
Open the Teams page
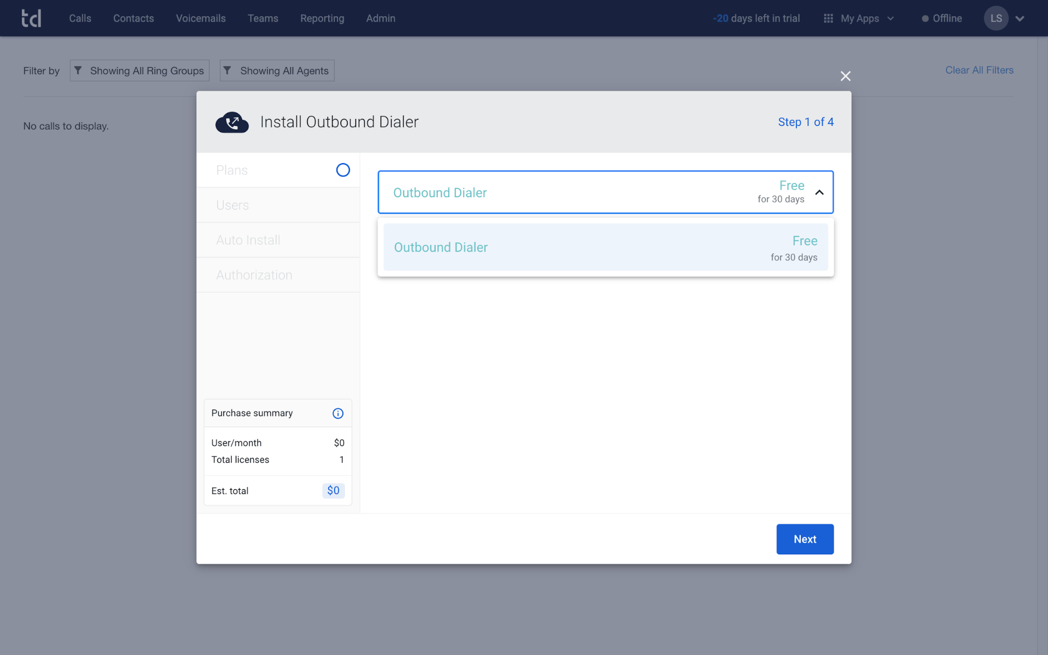(x=263, y=18)
